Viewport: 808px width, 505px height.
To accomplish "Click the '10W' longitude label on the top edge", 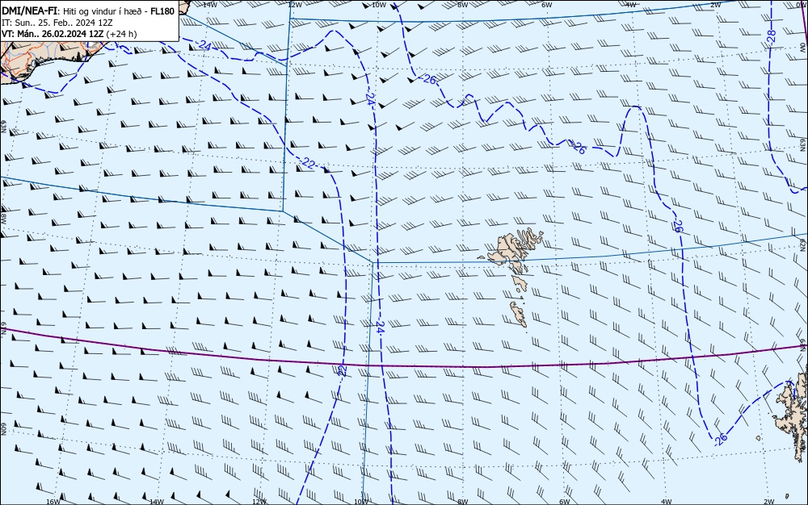I will pyautogui.click(x=379, y=5).
